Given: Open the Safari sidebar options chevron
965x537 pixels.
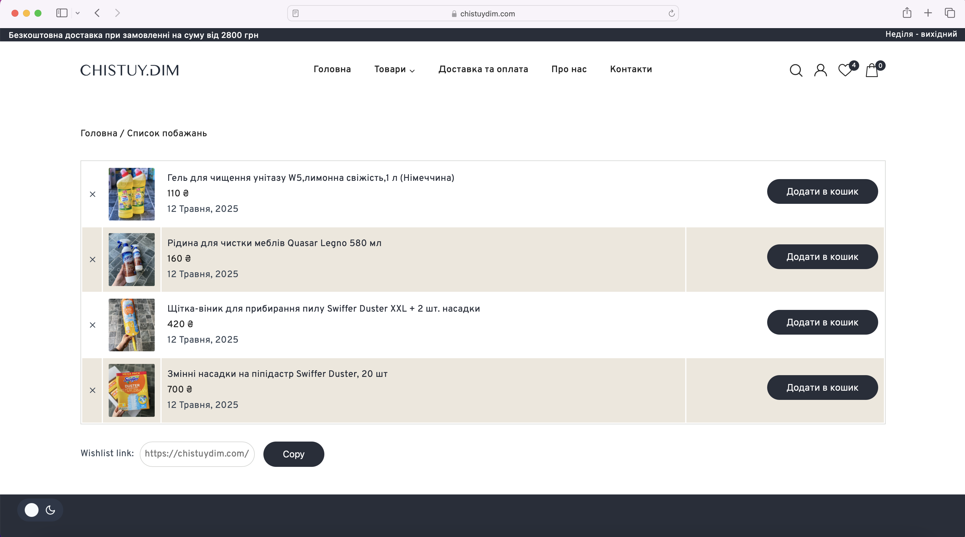Looking at the screenshot, I should tap(78, 13).
